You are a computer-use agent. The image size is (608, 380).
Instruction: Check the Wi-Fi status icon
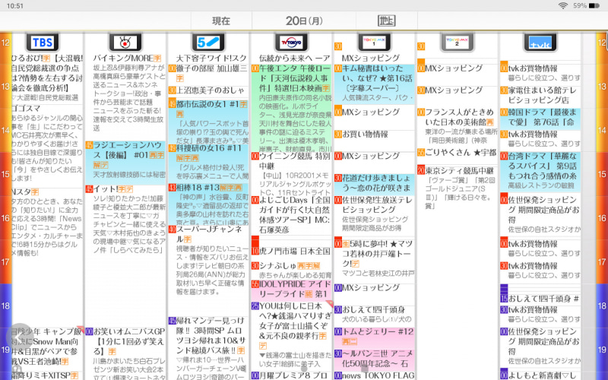[563, 6]
